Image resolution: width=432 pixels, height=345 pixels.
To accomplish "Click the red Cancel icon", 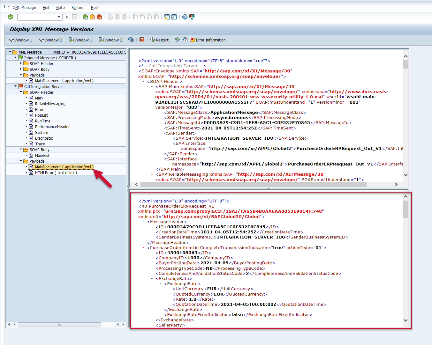I will (99, 17).
